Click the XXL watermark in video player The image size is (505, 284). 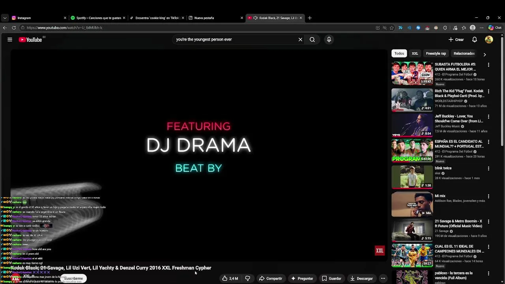tap(380, 250)
